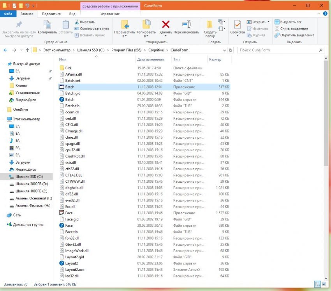Switch to Home (Главная) tab
The height and width of the screenshot is (291, 331).
[x=27, y=14]
